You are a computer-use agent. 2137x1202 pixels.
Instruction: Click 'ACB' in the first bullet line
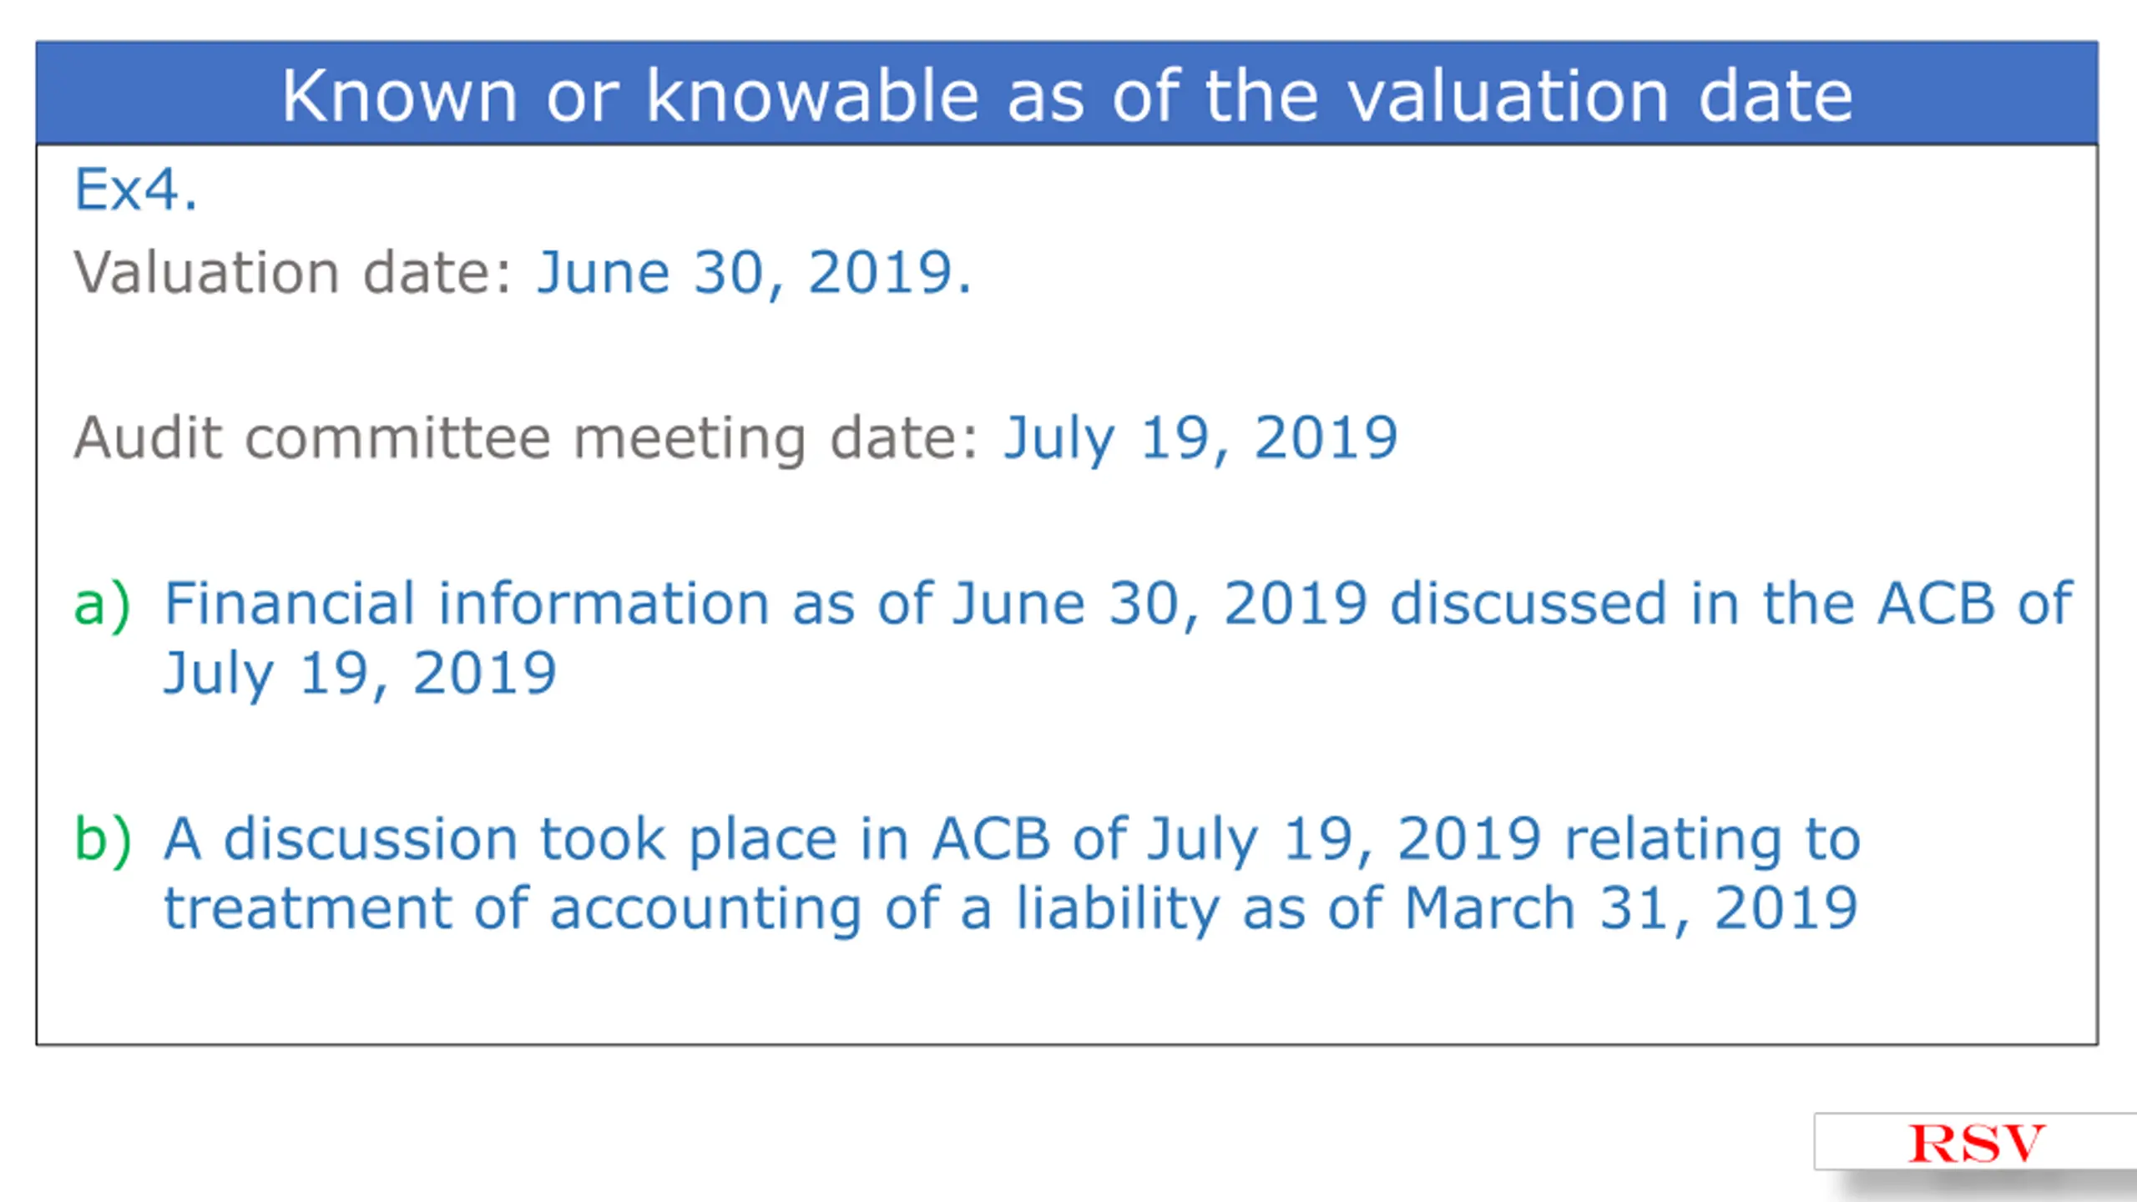click(1936, 603)
